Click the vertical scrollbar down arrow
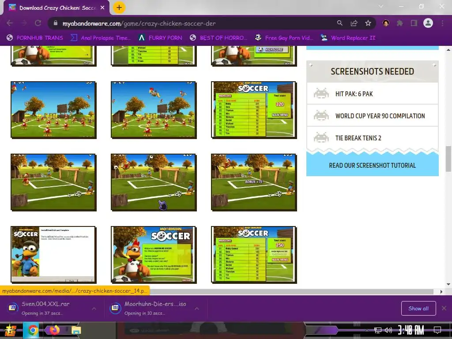Screen dimensions: 452x339 pos(448,284)
